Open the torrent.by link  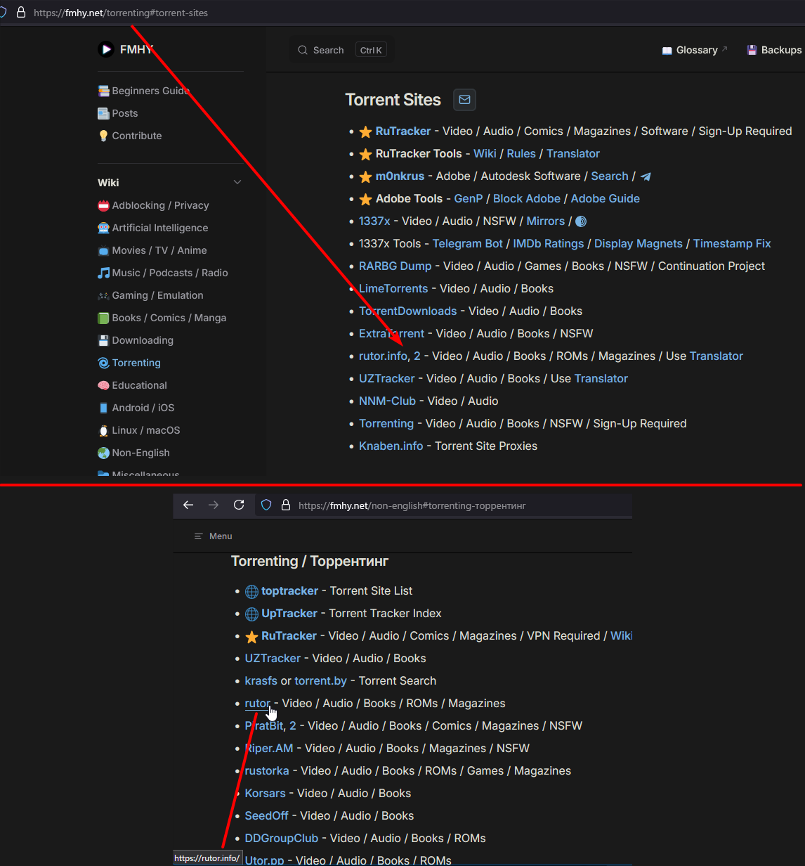pyautogui.click(x=321, y=680)
